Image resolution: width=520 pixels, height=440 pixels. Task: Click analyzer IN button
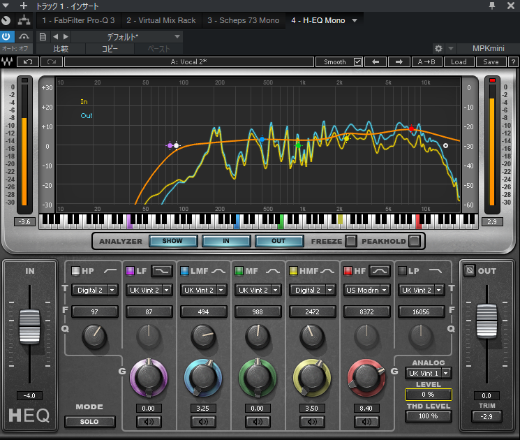coord(226,241)
